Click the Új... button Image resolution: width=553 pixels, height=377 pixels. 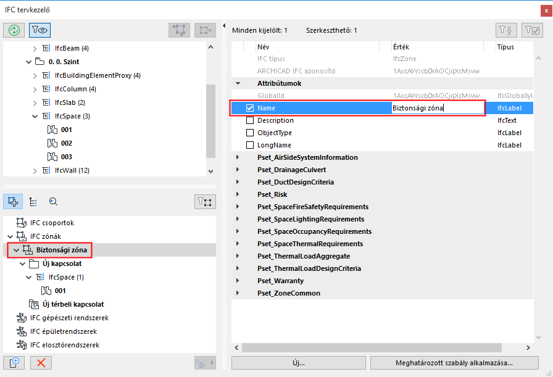[298, 362]
